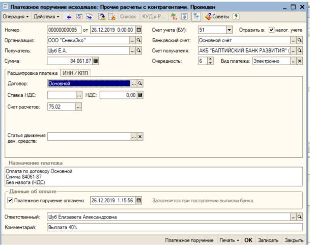The width and height of the screenshot is (310, 245).
Task: Open the Действия menu
Action: (47, 17)
